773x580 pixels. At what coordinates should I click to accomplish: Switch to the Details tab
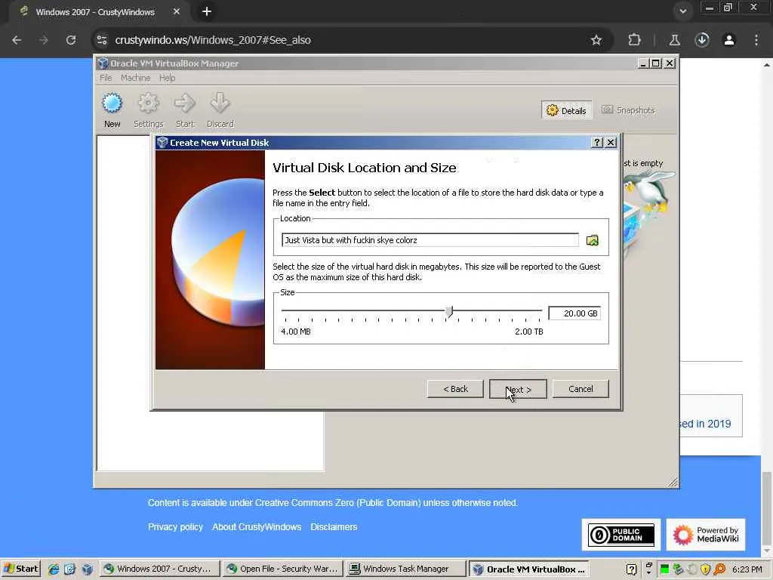[566, 110]
